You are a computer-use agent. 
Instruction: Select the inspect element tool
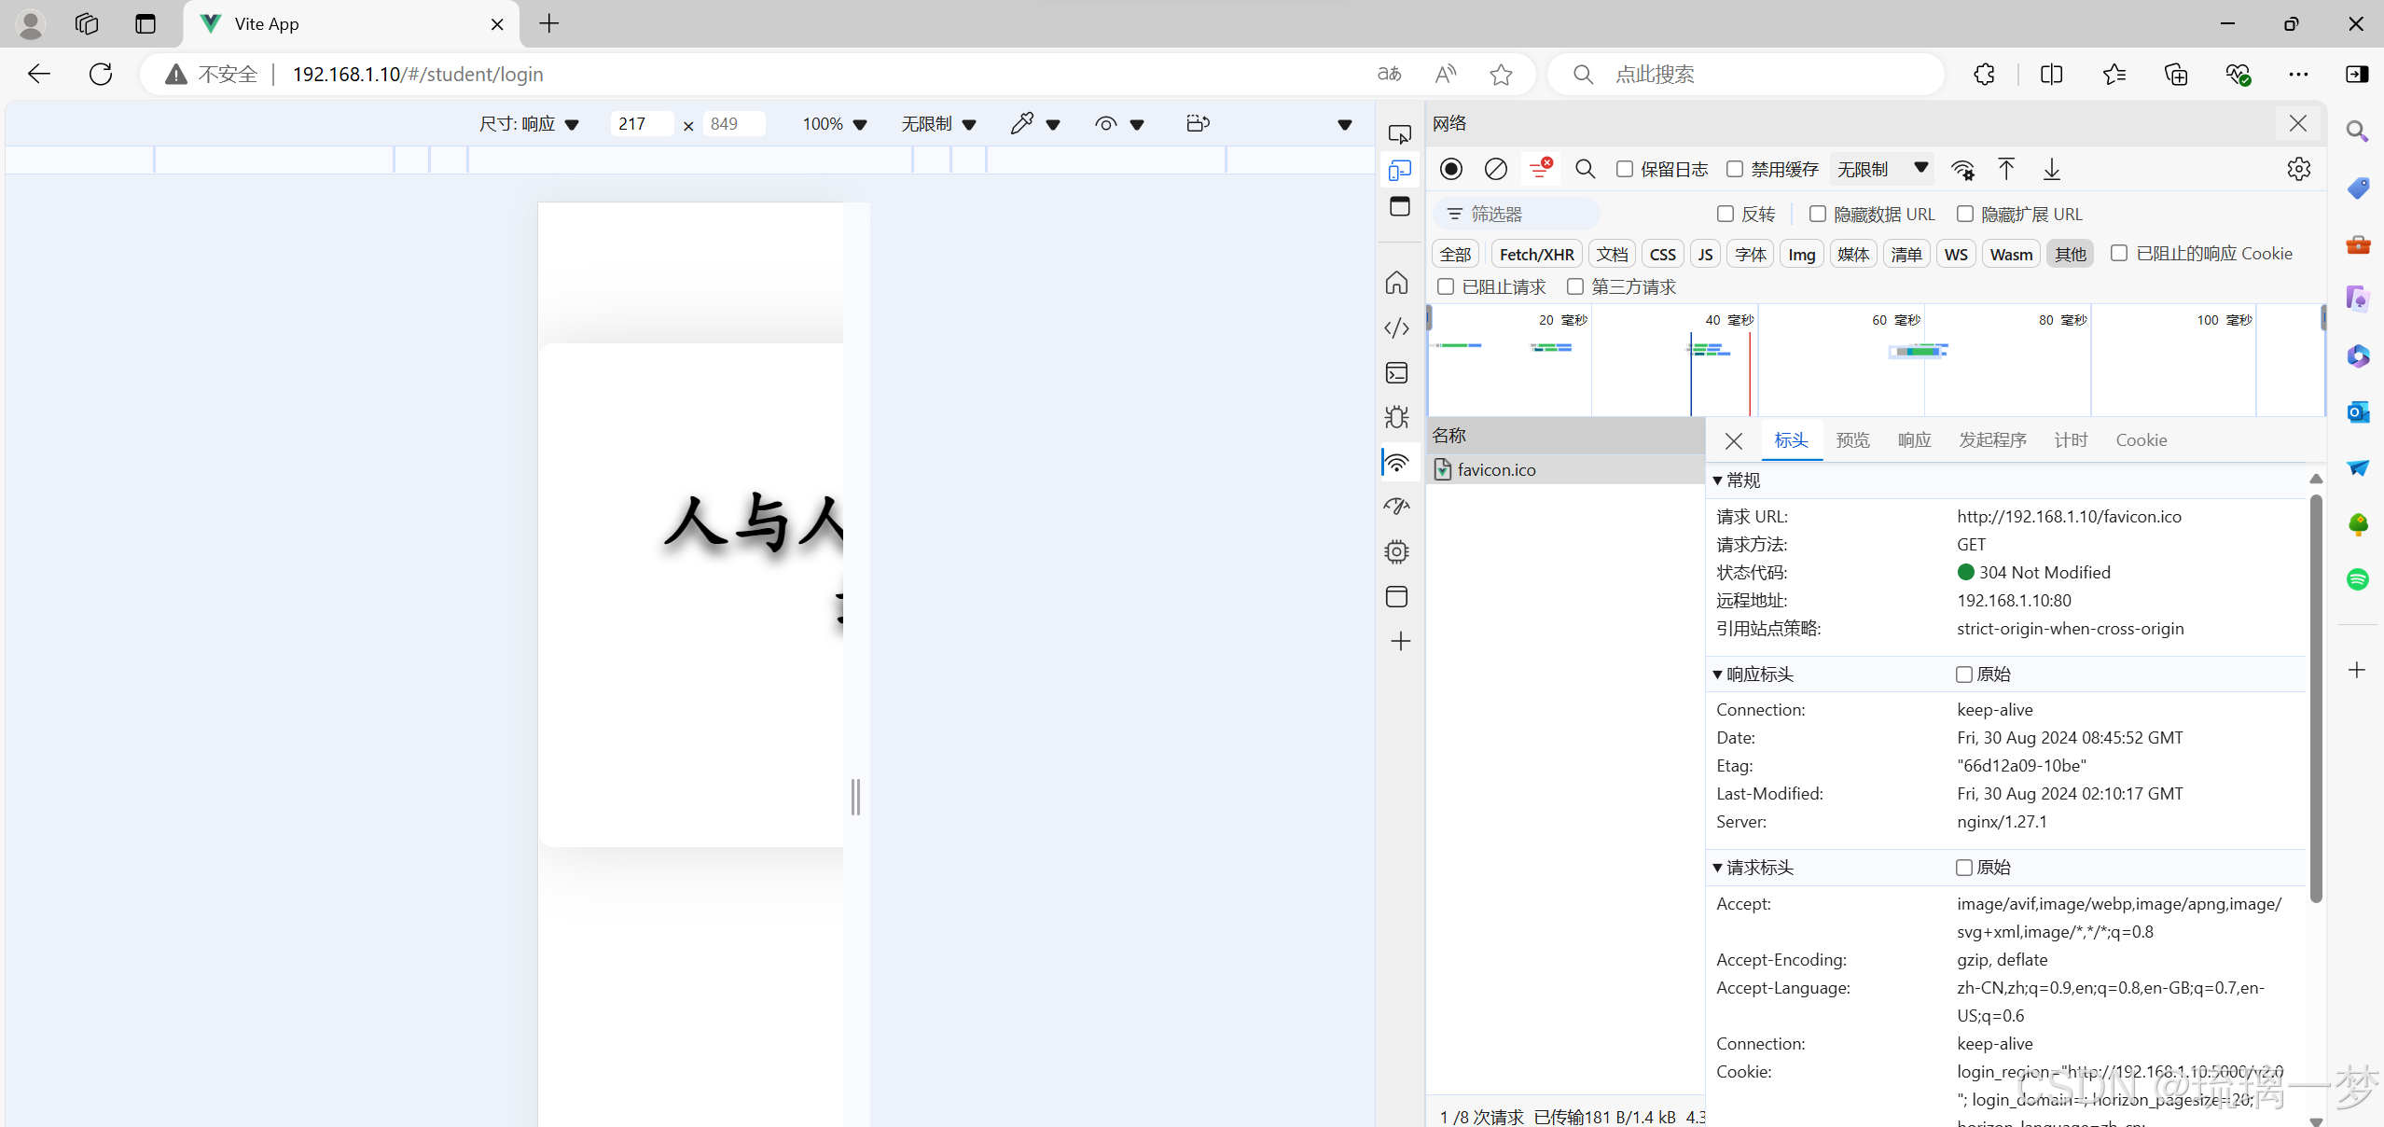(1399, 134)
